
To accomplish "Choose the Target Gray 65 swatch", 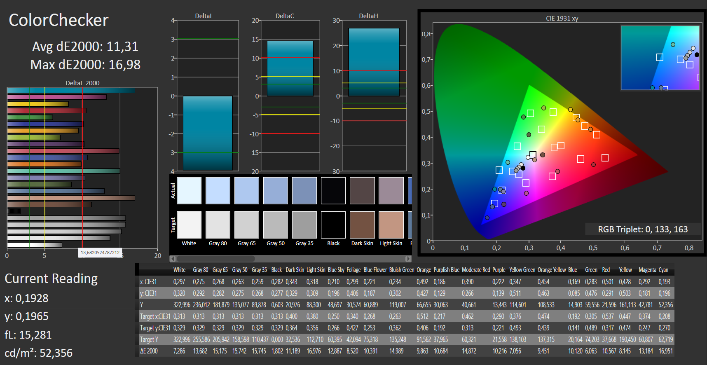I will 247,225.
